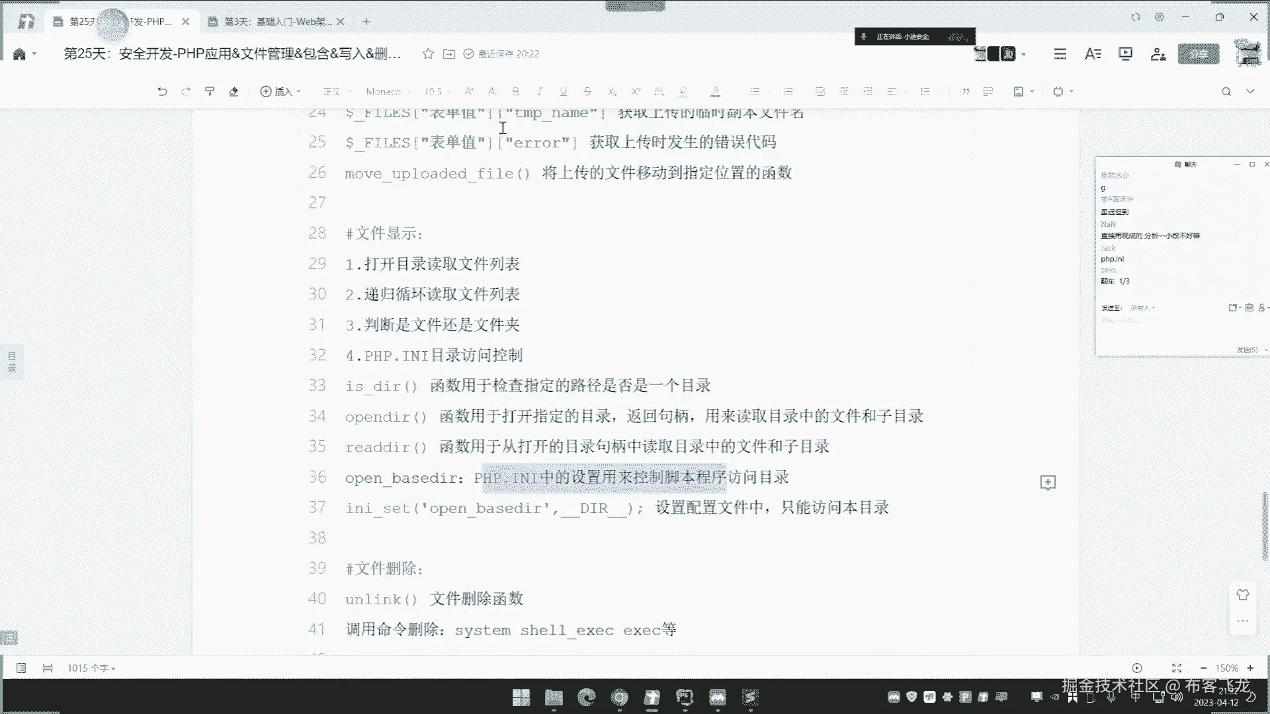Select the format painter tool
The height and width of the screenshot is (714, 1270).
point(210,91)
